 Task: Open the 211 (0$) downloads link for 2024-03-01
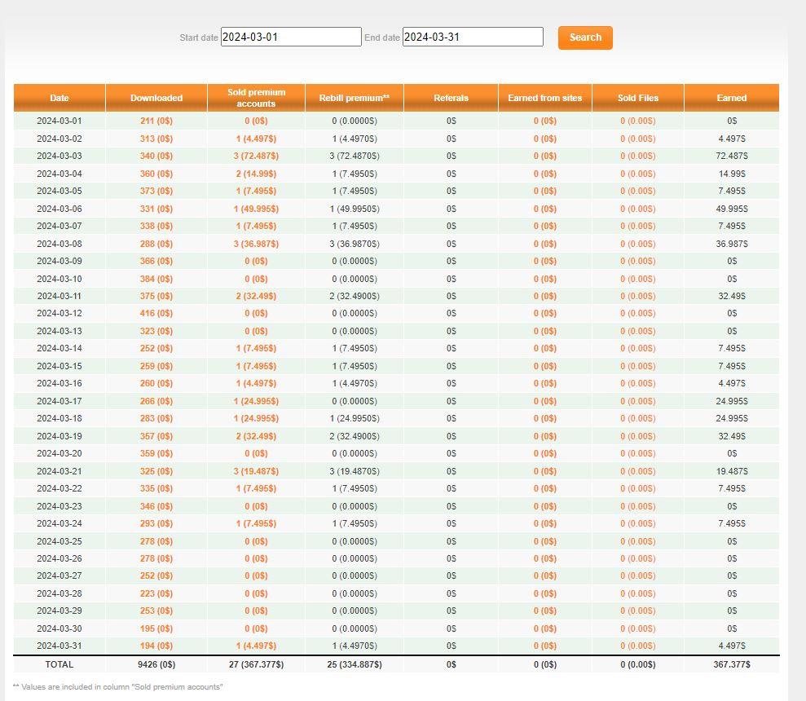[x=156, y=121]
